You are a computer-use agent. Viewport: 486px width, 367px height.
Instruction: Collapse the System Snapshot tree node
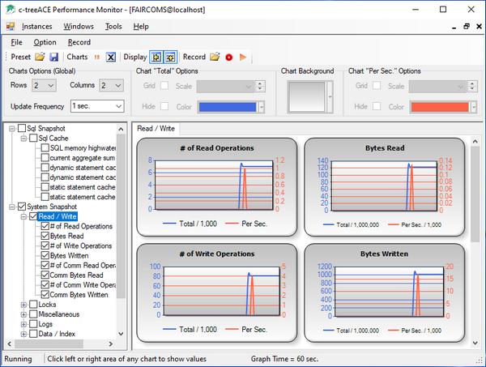coord(12,207)
